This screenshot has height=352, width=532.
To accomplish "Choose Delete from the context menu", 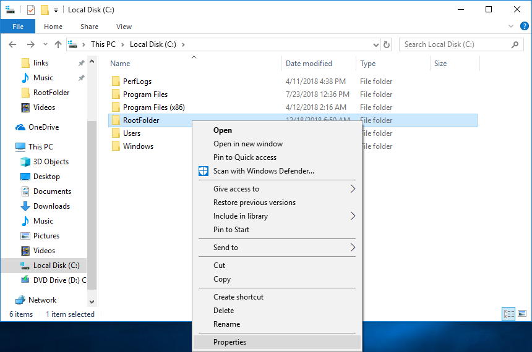I will (277, 311).
